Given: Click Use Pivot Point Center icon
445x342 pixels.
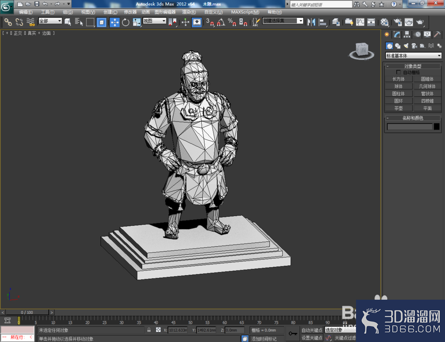Looking at the screenshot, I should pos(172,22).
